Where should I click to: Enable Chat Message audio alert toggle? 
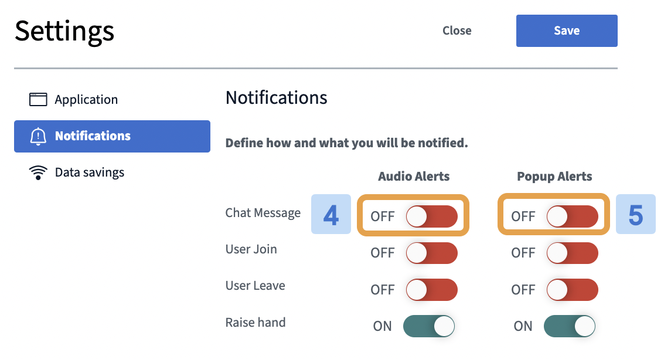[x=431, y=216]
